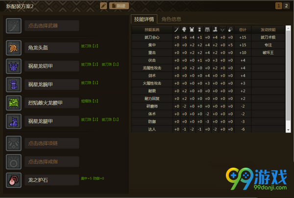This screenshot has width=294, height=198.
Task: Click the skill table scrollbar thumb
Action: pos(288,75)
